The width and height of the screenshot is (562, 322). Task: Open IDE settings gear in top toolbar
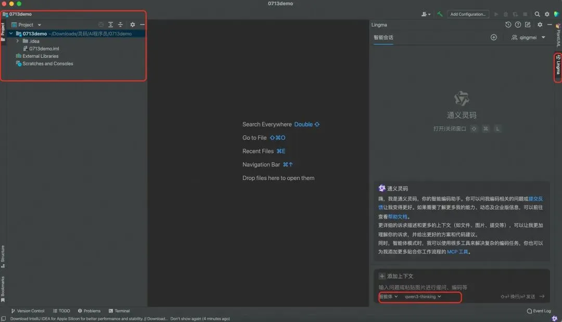click(547, 14)
